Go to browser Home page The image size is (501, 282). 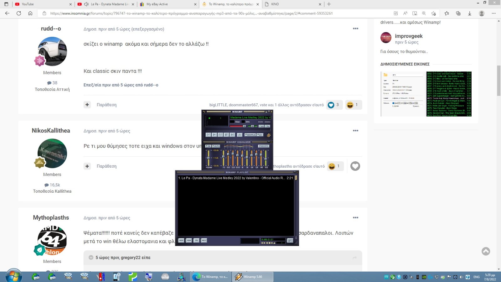pyautogui.click(x=30, y=13)
